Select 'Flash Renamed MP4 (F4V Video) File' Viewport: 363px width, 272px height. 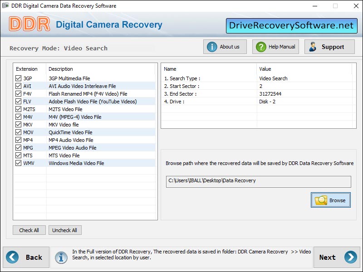tap(88, 94)
